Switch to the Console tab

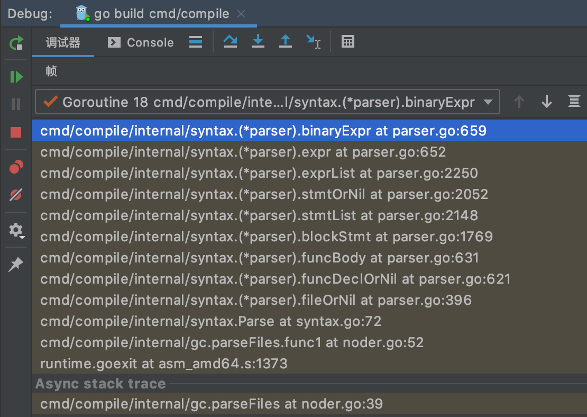[141, 42]
